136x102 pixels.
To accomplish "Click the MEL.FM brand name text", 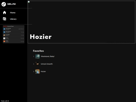I will pyautogui.click(x=11, y=4).
